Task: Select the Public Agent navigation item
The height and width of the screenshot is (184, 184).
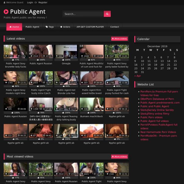Action: click(x=32, y=27)
